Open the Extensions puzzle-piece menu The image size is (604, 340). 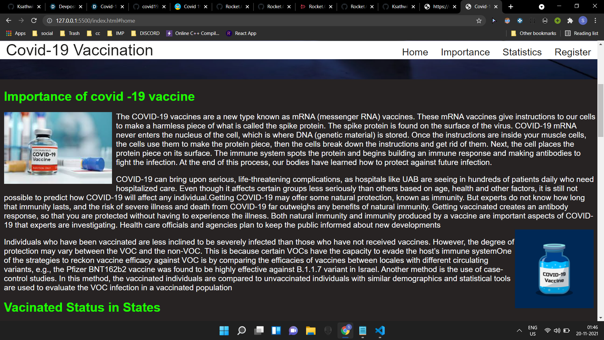[570, 21]
